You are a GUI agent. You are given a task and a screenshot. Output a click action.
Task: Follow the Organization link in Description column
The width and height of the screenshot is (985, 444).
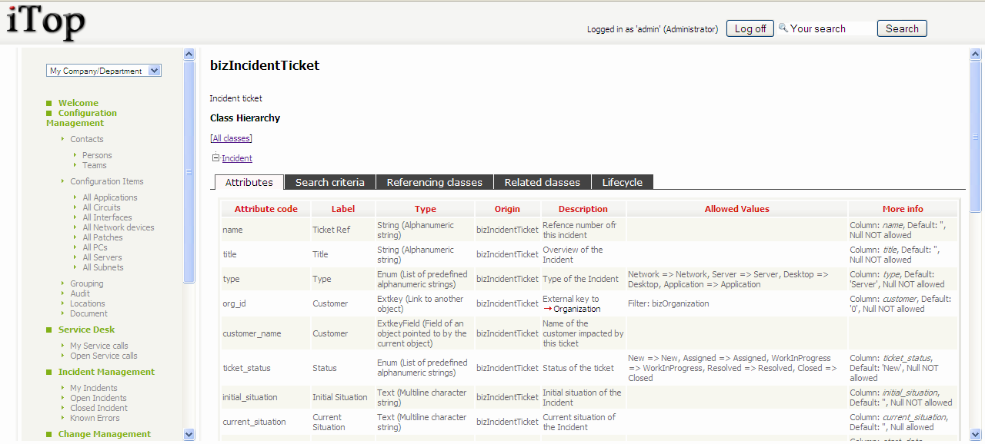click(x=577, y=309)
